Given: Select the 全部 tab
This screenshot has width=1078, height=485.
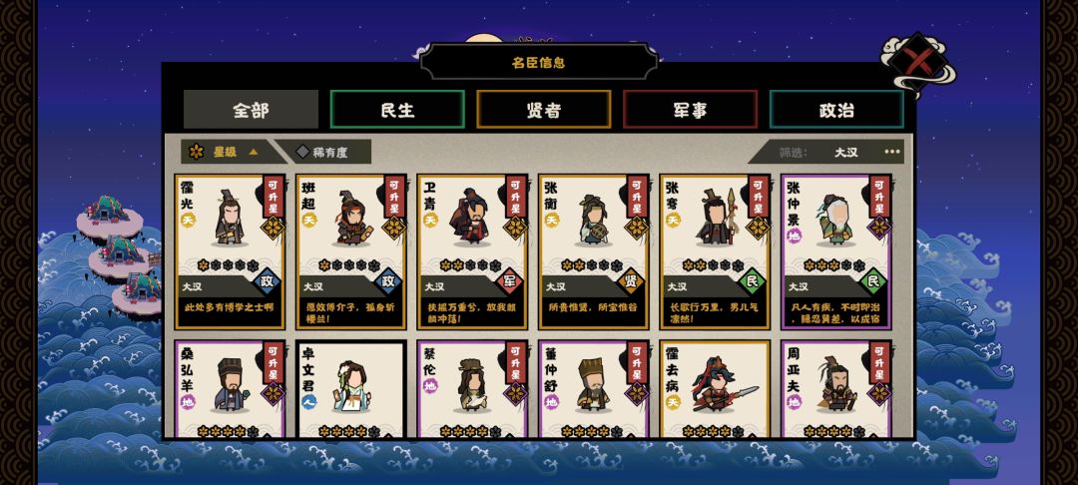Looking at the screenshot, I should point(251,109).
